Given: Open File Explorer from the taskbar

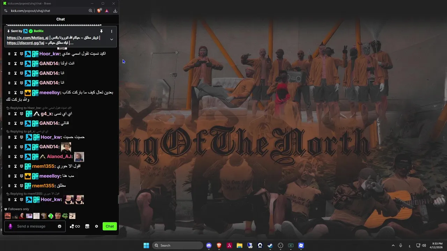Looking at the screenshot, I should click(240, 245).
